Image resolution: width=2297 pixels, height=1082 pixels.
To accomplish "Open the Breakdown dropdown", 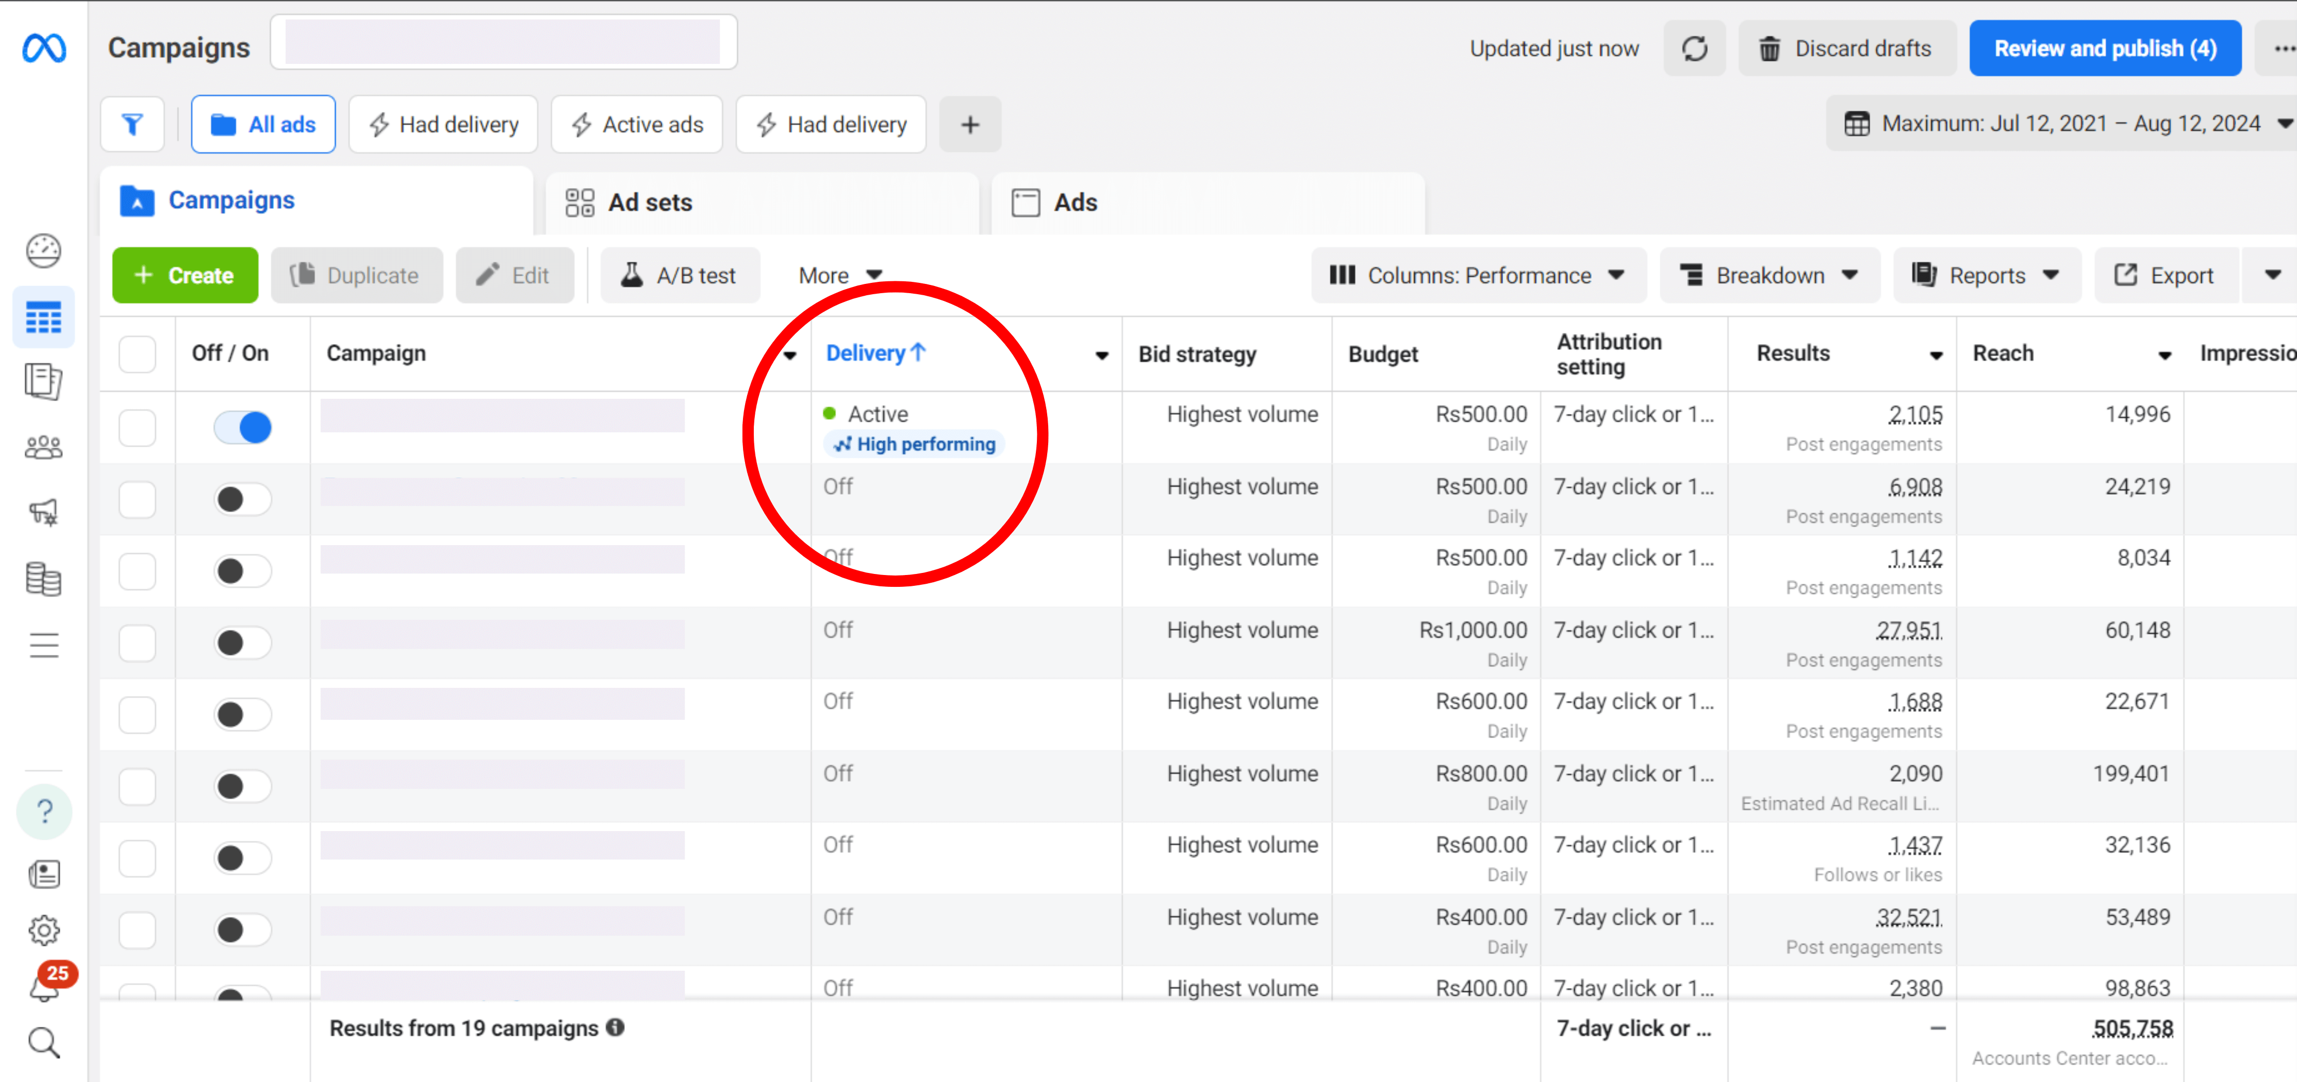I will coord(1769,276).
